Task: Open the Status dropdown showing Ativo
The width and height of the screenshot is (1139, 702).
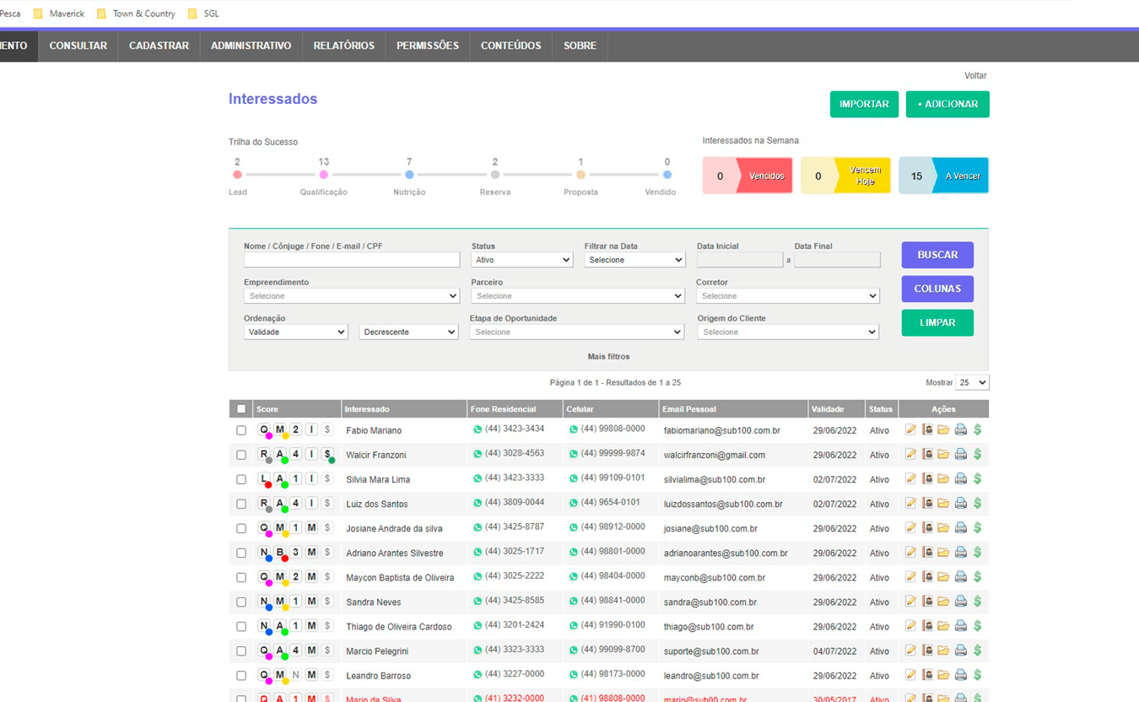Action: 521,260
